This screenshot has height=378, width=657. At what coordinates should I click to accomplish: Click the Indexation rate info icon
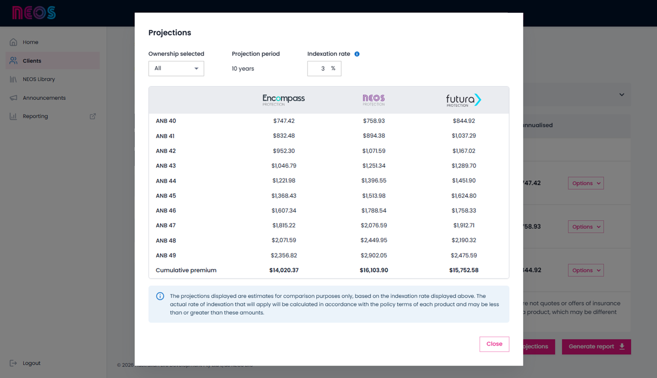pos(357,54)
